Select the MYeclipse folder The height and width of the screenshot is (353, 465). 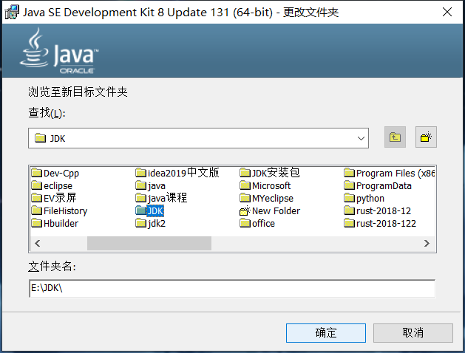click(x=267, y=199)
